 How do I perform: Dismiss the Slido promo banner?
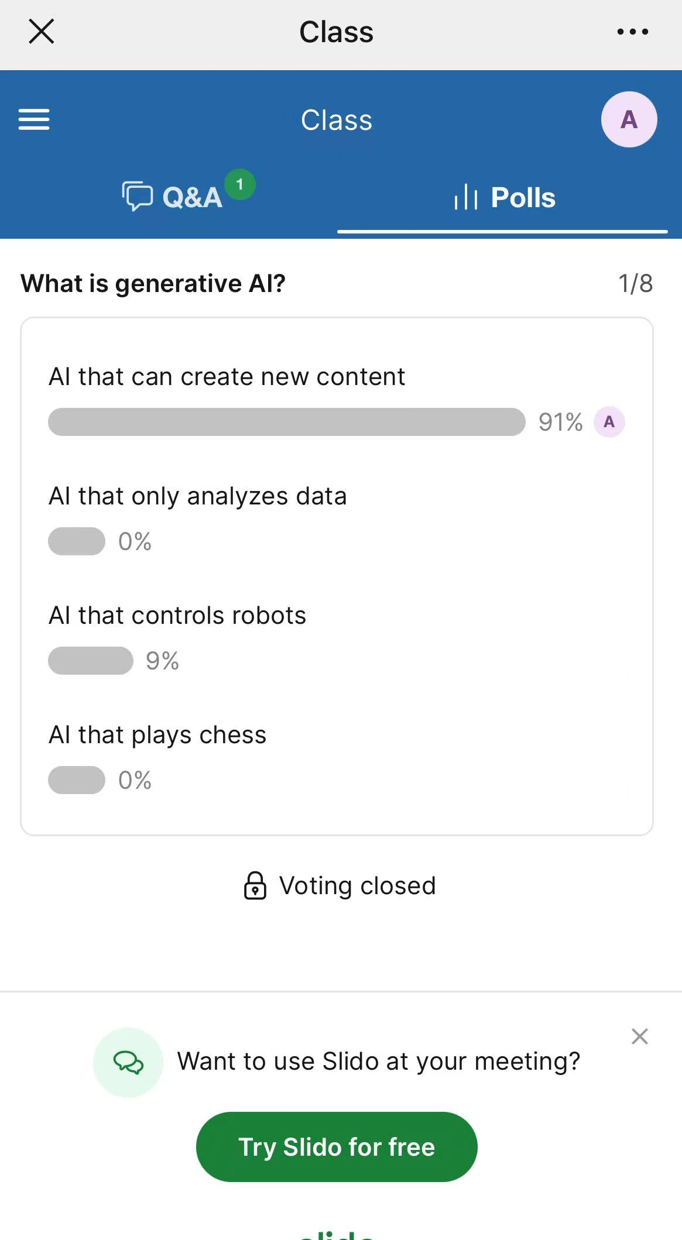point(639,1036)
